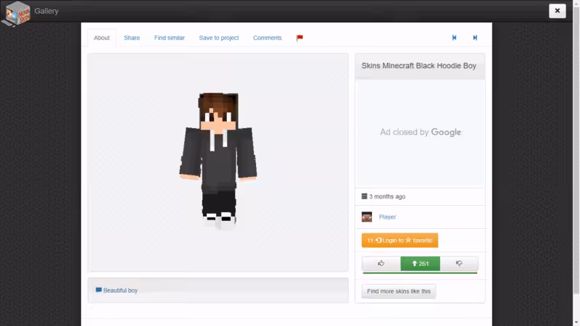Image resolution: width=580 pixels, height=326 pixels.
Task: Open the Player profile link
Action: 387,217
